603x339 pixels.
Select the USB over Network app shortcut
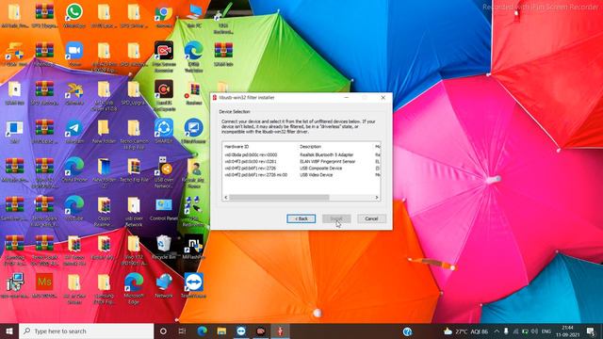click(x=164, y=172)
